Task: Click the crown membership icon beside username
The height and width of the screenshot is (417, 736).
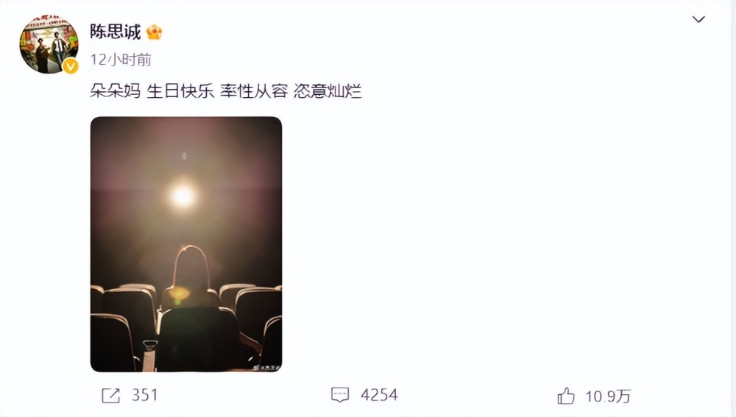Action: [x=154, y=32]
